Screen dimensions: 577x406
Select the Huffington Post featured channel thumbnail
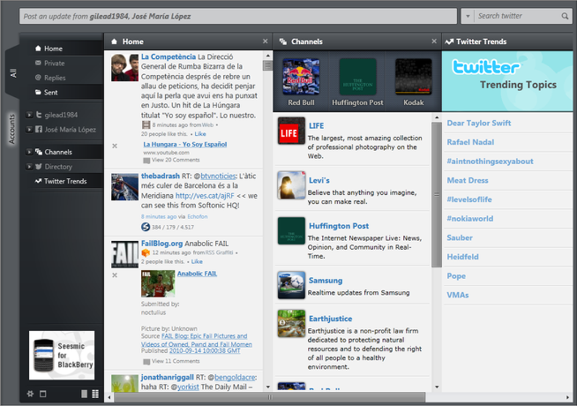(358, 76)
